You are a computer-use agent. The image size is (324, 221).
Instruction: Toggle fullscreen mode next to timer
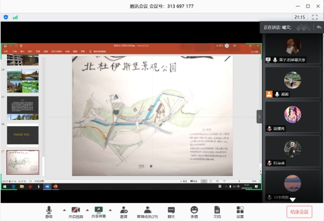315,17
